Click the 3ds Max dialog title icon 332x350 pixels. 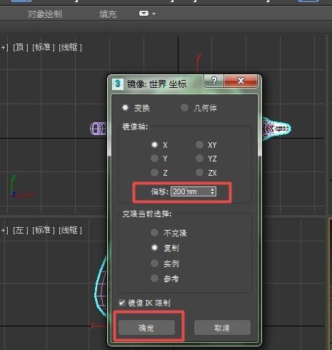pyautogui.click(x=118, y=84)
